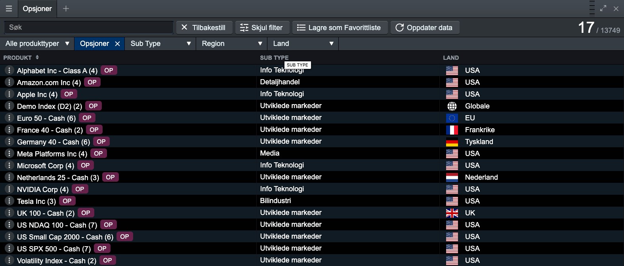Click OP badge next to NVIDIA Corp
This screenshot has height=266, width=624.
click(x=80, y=189)
